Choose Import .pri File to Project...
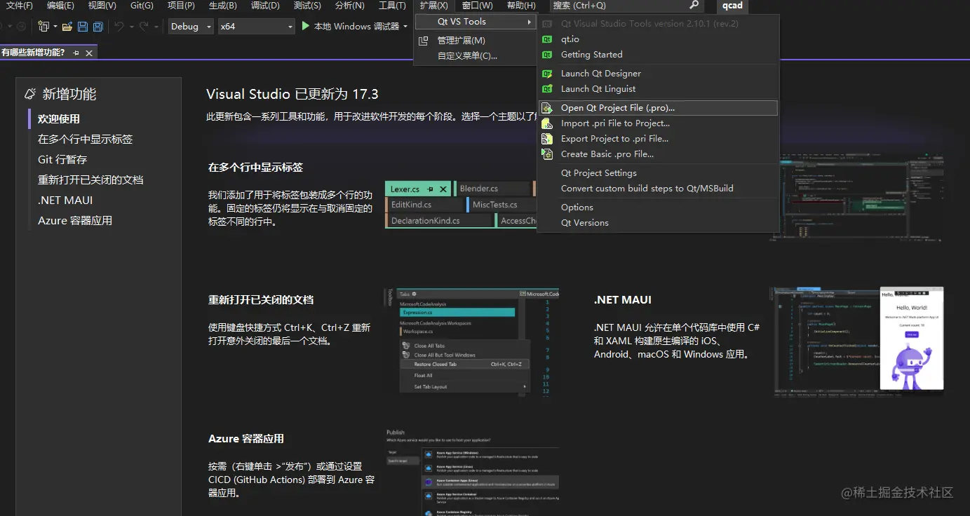Image resolution: width=970 pixels, height=516 pixels. point(658,123)
